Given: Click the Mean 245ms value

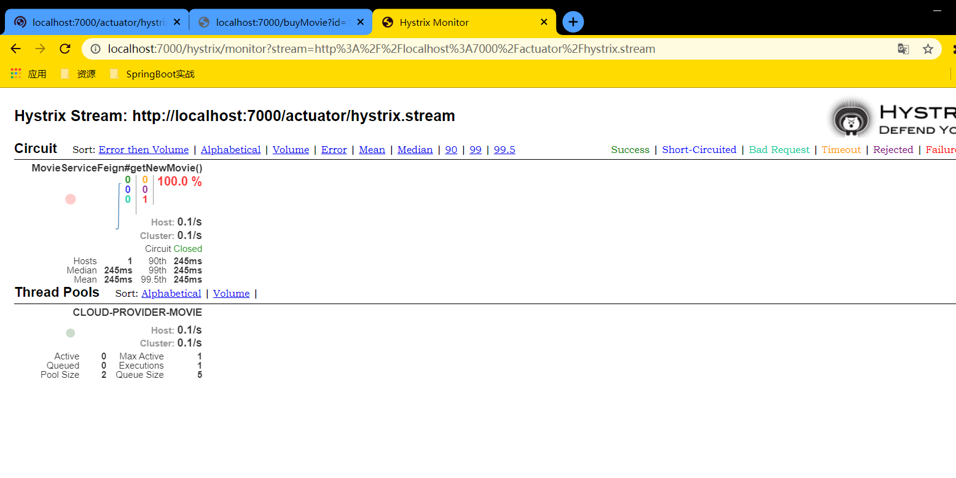Looking at the screenshot, I should (118, 280).
